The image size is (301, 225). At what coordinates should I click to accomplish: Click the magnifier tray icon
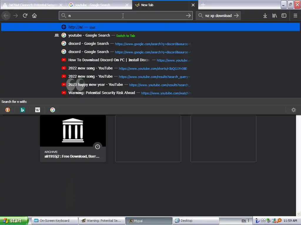click(279, 221)
